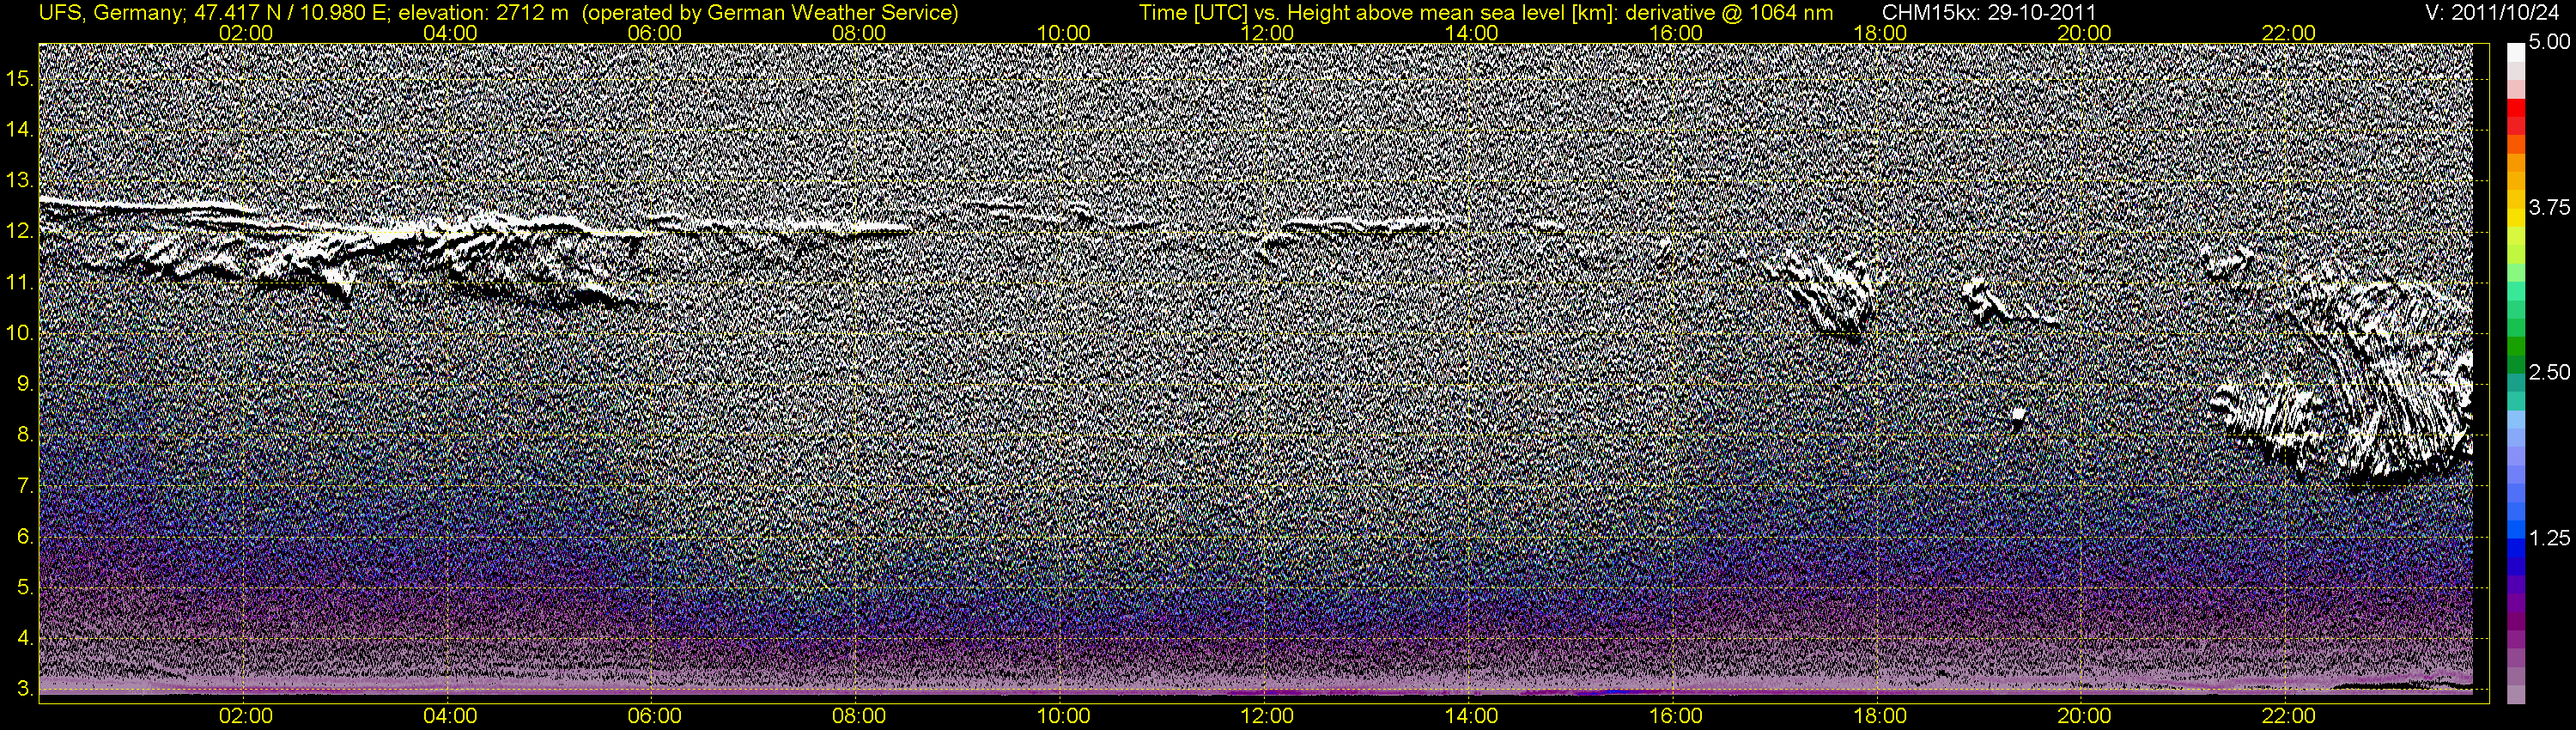This screenshot has height=730, width=2576.
Task: Click the 11. km height axis label
Action: tap(19, 283)
